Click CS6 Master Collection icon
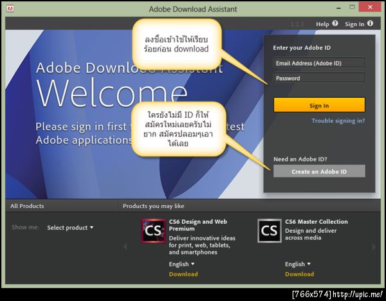This screenshot has width=386, height=301. pyautogui.click(x=270, y=231)
